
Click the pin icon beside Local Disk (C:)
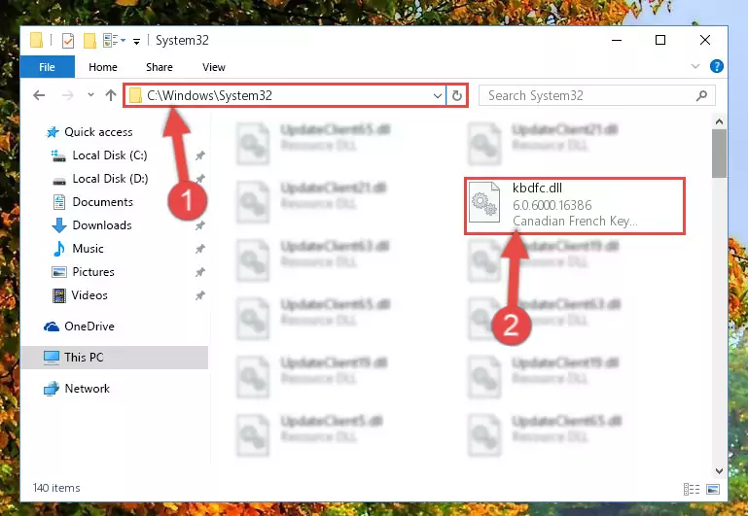coord(199,155)
